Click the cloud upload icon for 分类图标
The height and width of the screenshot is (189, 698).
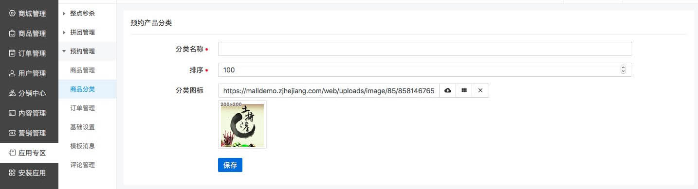pyautogui.click(x=448, y=91)
